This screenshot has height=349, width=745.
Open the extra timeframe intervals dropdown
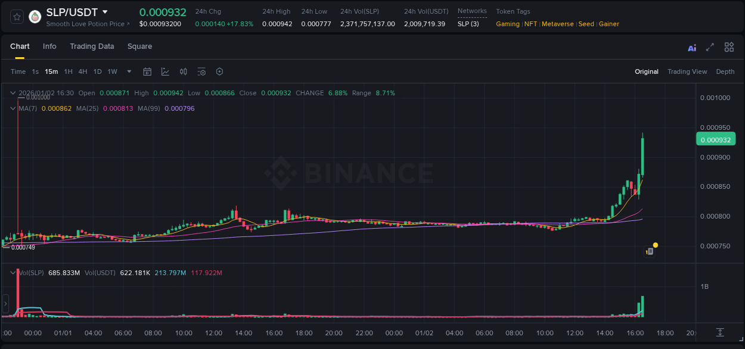tap(129, 71)
